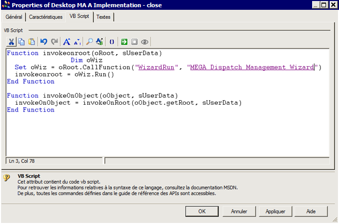Increase the editor font size
This screenshot has height=224, width=339.
coord(67,42)
